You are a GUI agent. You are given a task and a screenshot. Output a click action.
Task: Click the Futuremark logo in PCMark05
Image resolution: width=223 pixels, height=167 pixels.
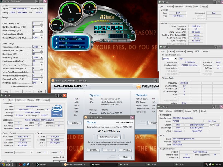click(x=148, y=87)
